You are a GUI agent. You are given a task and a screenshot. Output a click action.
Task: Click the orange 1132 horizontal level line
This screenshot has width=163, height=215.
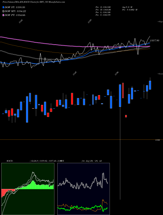click(81, 139)
